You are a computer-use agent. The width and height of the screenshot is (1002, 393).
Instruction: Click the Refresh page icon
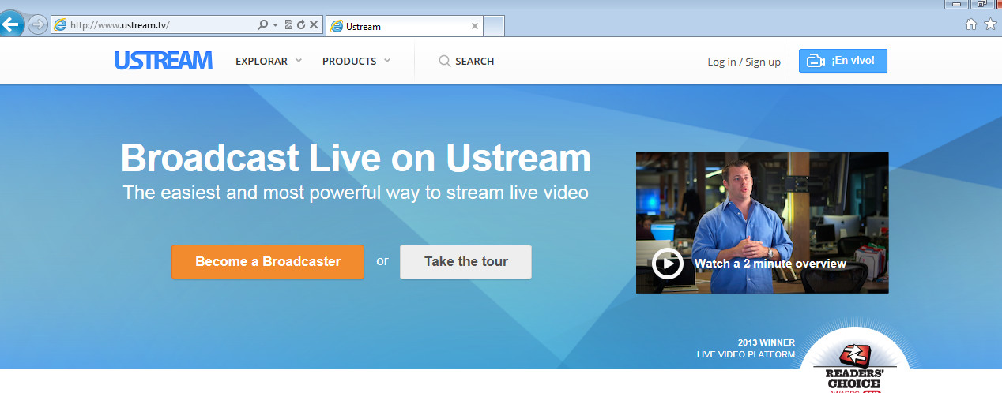point(300,25)
